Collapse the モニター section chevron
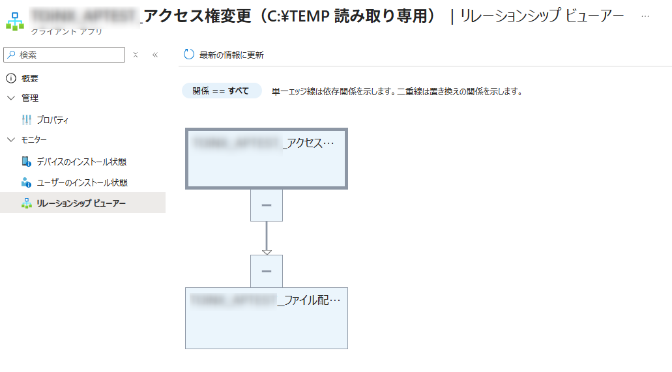 [10, 139]
